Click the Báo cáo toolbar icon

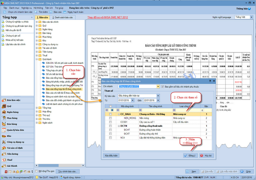pos(51,12)
